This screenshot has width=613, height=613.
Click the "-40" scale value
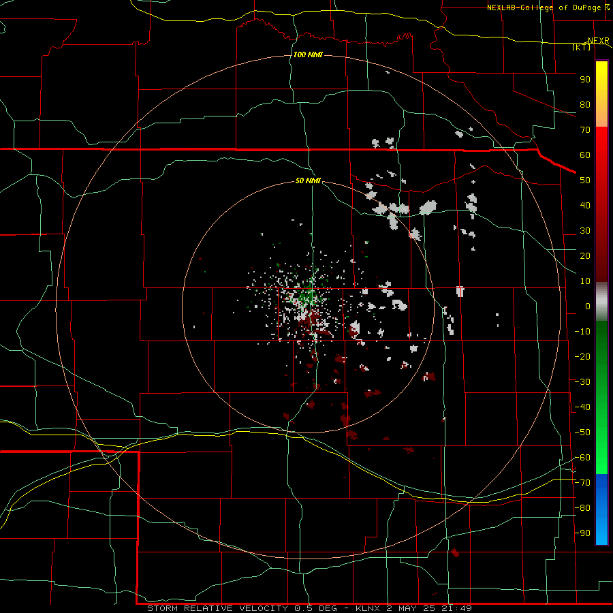tap(582, 407)
